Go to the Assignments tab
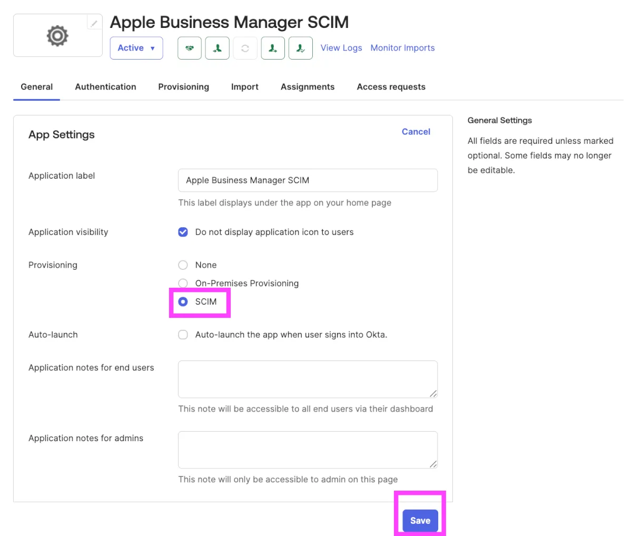The image size is (632, 536). pyautogui.click(x=308, y=87)
